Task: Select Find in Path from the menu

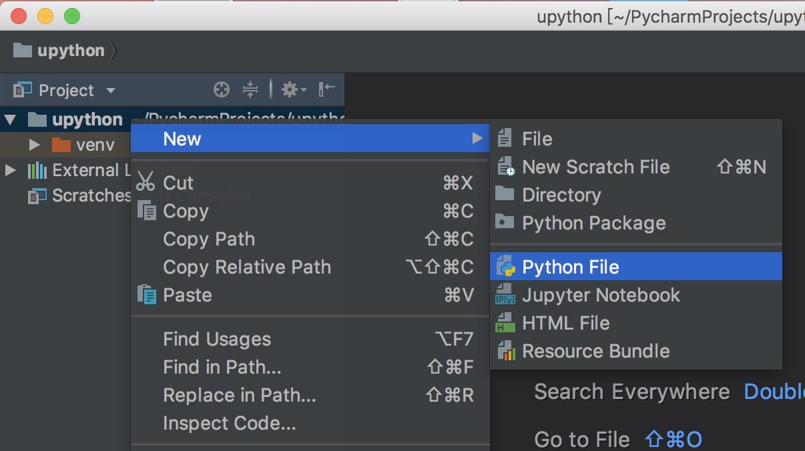Action: click(222, 367)
